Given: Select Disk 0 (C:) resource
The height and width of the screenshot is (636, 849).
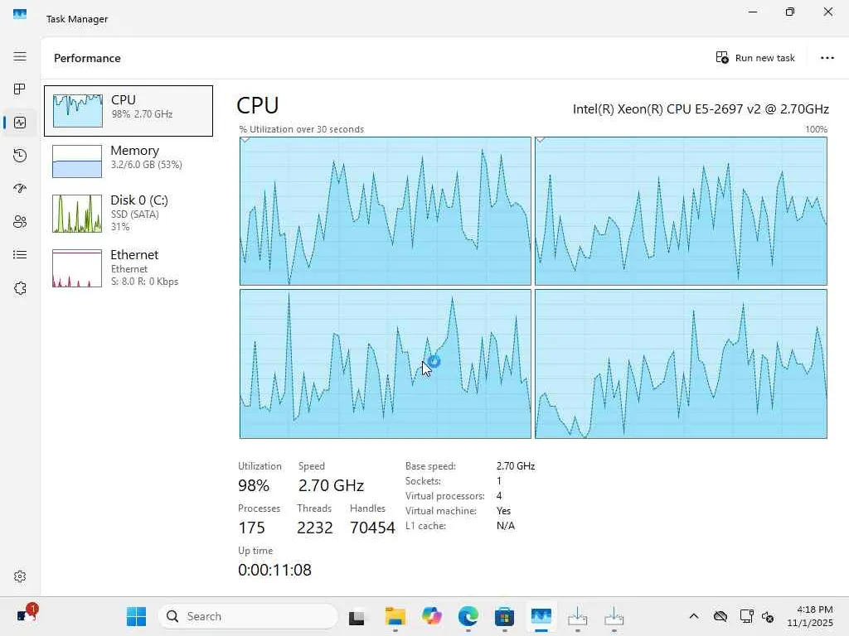Looking at the screenshot, I should 129,213.
